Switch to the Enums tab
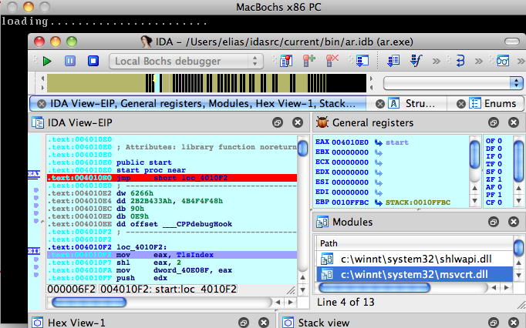Viewport: 526px width, 328px height. point(494,103)
